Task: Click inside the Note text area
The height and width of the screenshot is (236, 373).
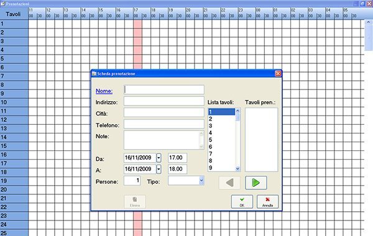Action: click(x=162, y=140)
